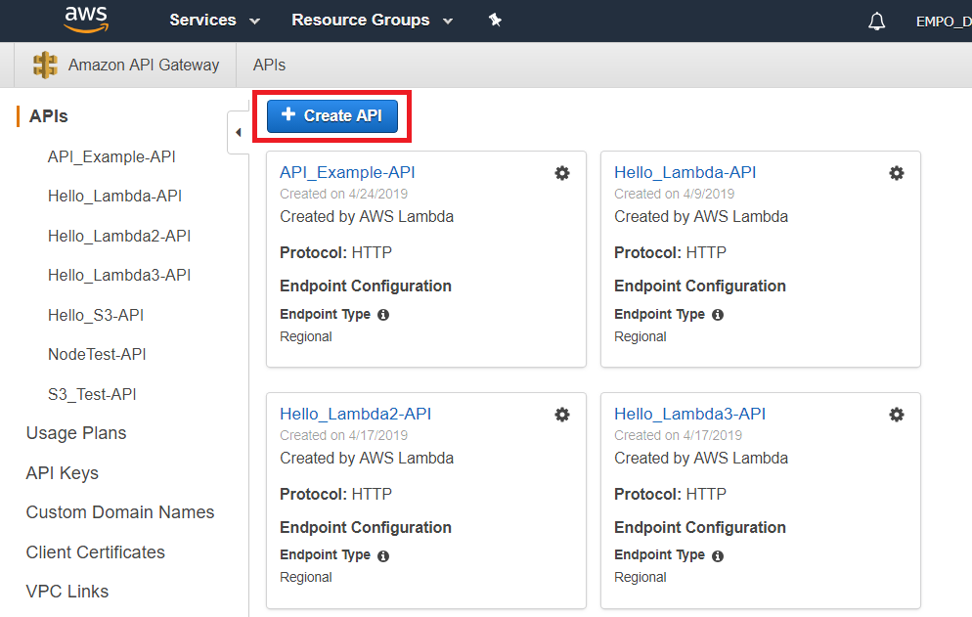Click 'Endpoint Configuration' heading in Hello_Lambda3-API card
This screenshot has width=972, height=617.
point(700,528)
